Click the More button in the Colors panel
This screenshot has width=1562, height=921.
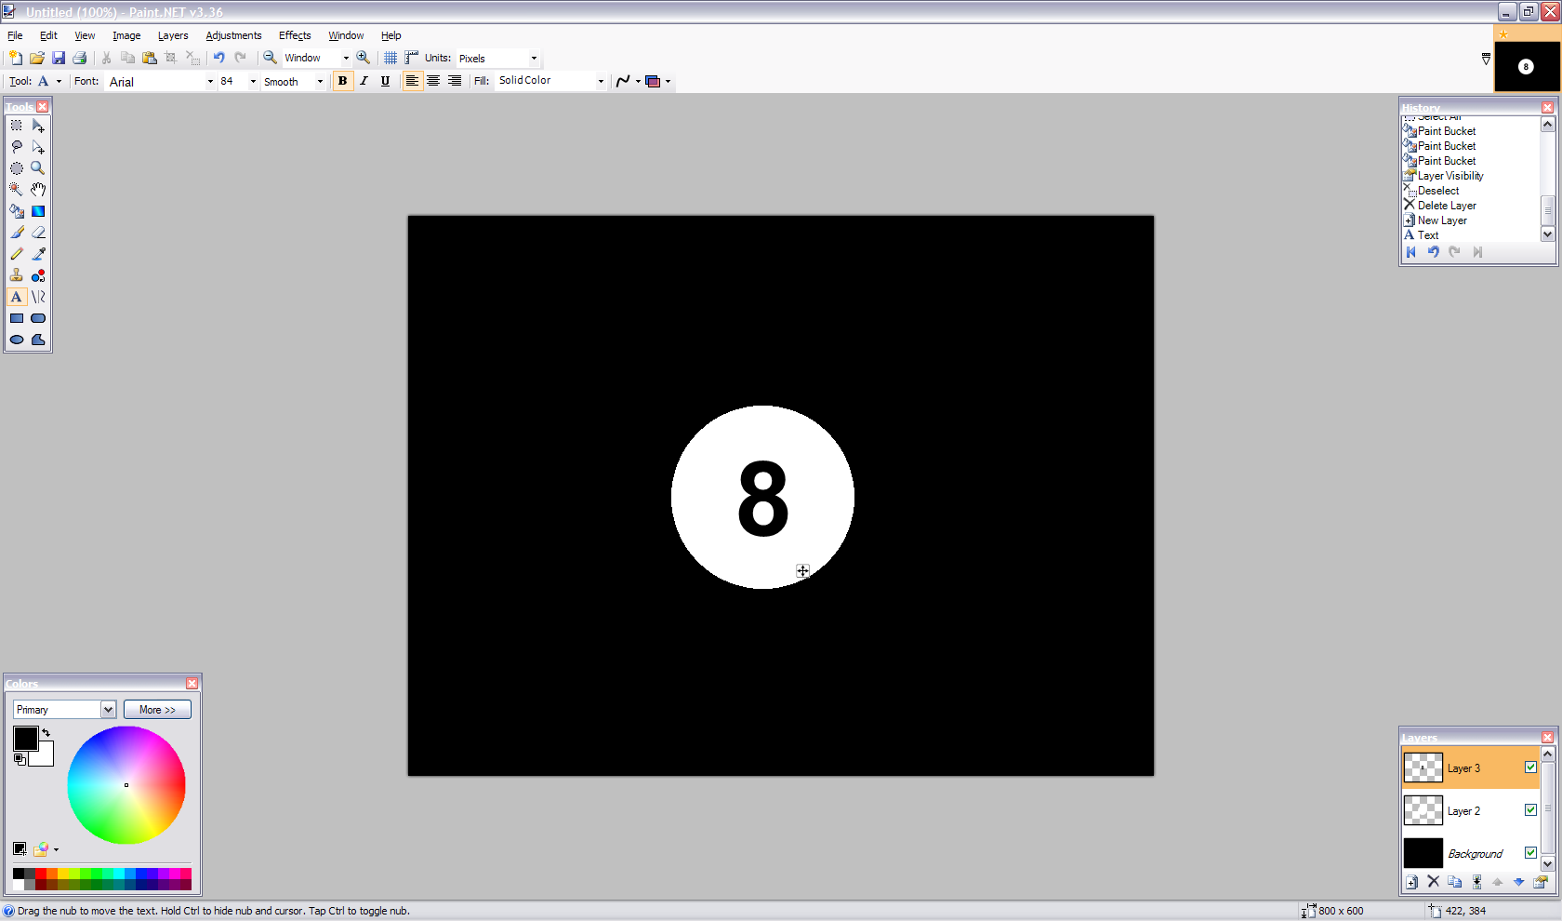pyautogui.click(x=156, y=709)
